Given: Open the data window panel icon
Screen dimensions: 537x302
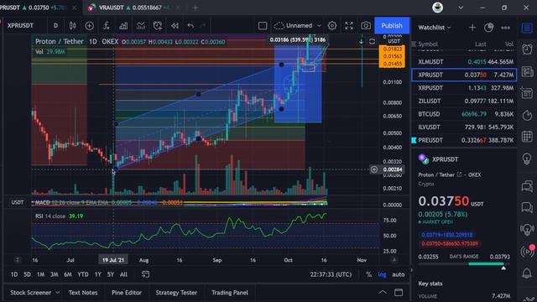Looking at the screenshot, I should (x=527, y=93).
